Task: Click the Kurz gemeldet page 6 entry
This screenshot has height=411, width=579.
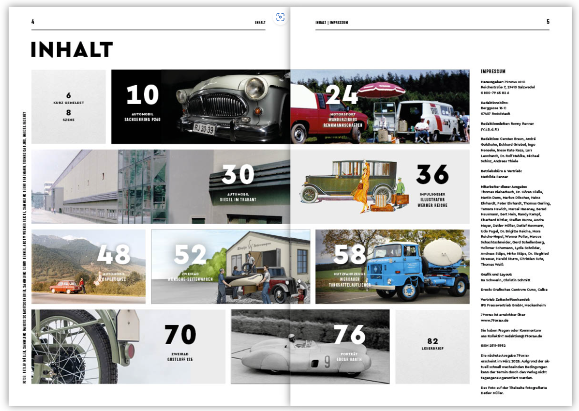Action: coord(68,98)
